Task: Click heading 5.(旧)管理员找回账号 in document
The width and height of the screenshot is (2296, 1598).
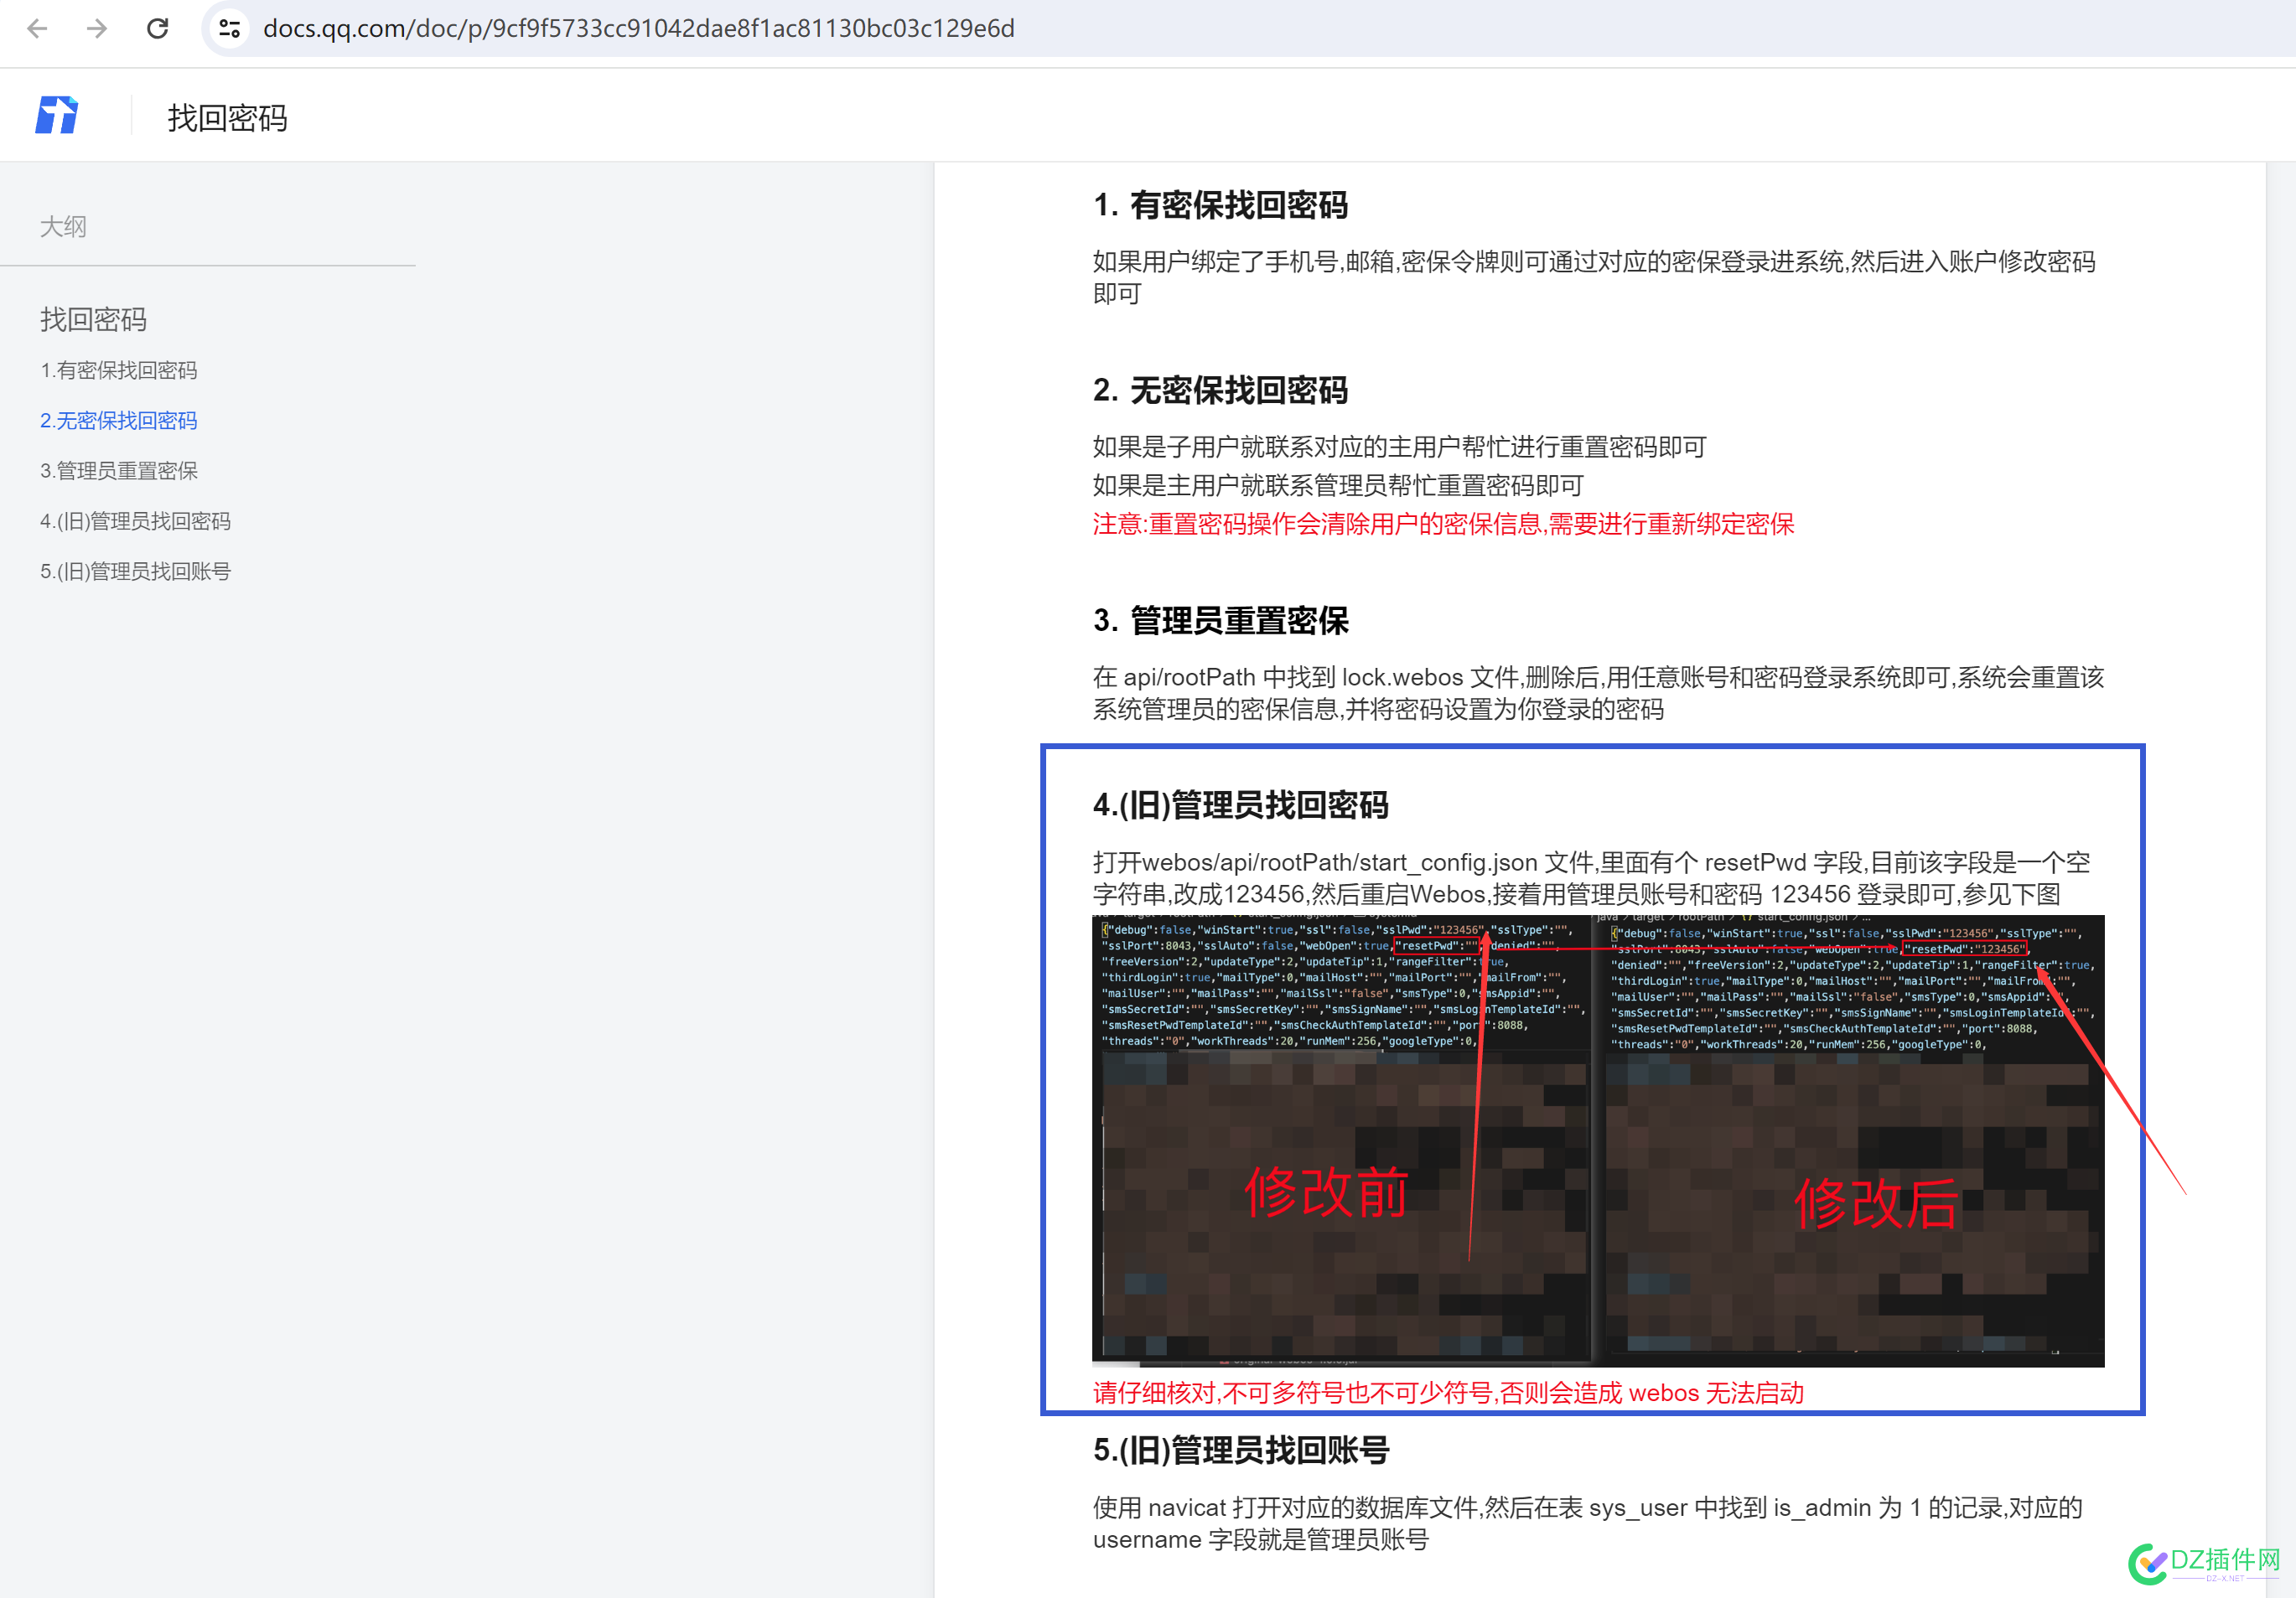Action: point(1240,1450)
